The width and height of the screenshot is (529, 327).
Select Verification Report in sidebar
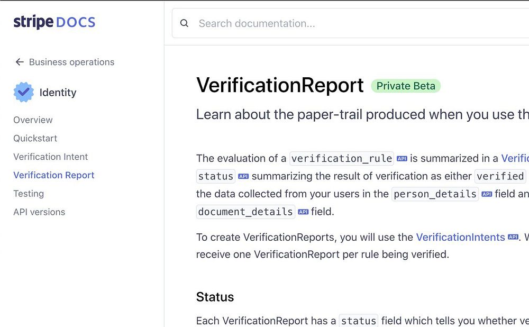pos(53,175)
